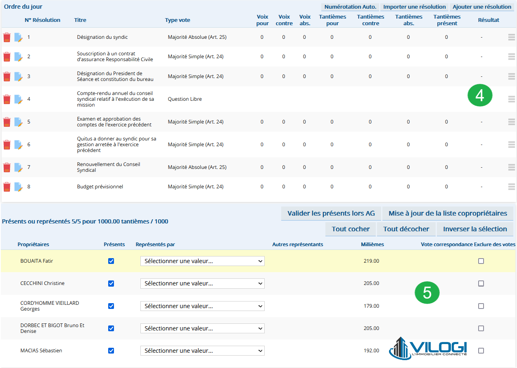Edit resolution 5 Examen des comptes
517x368 pixels.
(x=18, y=122)
